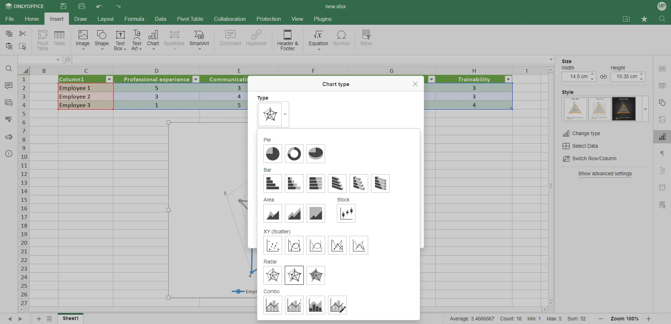
Task: Open the filter dropdown on Trainability column
Action: coord(508,79)
